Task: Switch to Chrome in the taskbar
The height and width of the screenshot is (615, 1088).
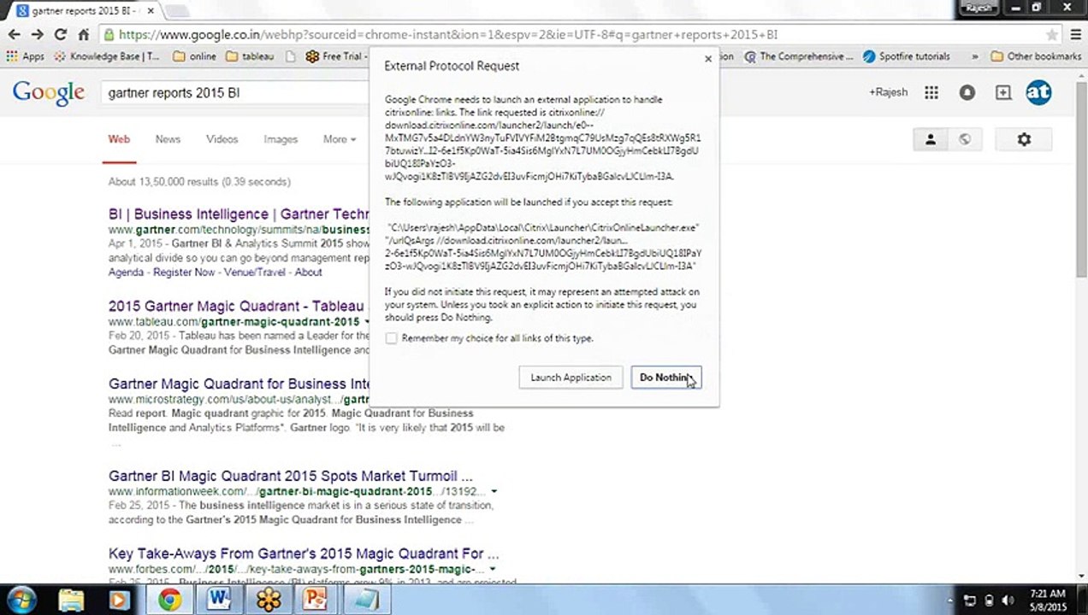Action: coord(169,600)
